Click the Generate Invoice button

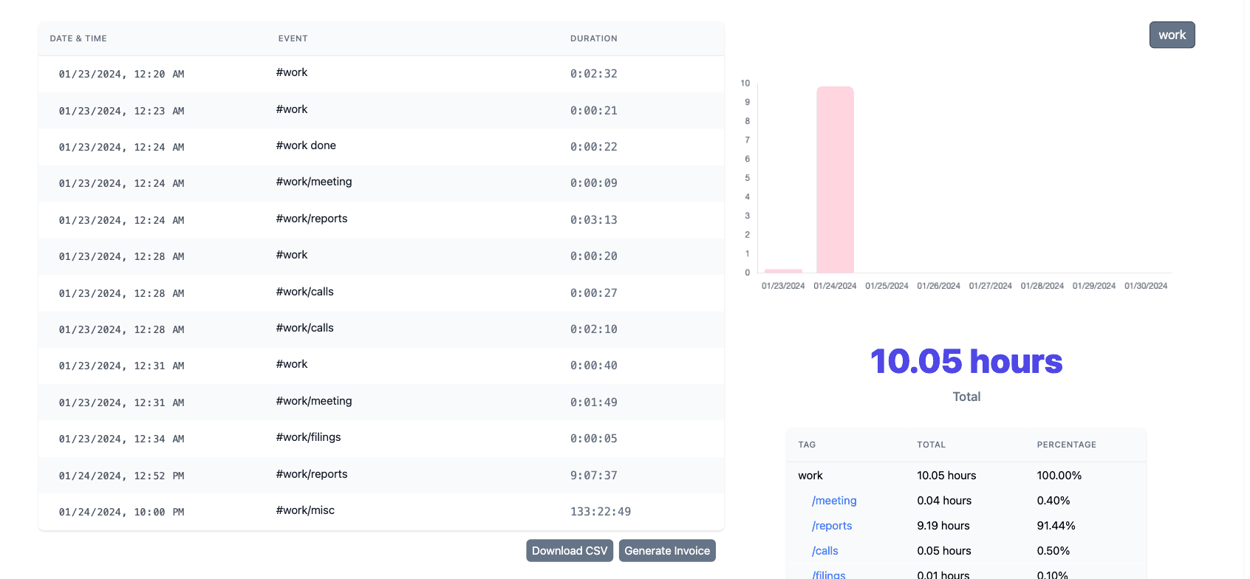click(x=666, y=551)
